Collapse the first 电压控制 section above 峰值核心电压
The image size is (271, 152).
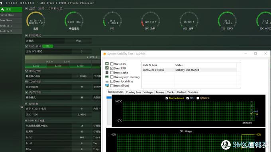26,71
